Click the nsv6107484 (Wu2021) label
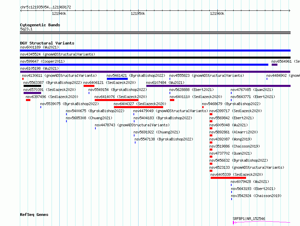 click(165, 83)
